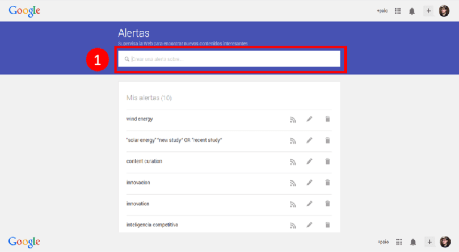Open RSS feed for "wind energy" alert
This screenshot has width=459, height=252.
[x=293, y=119]
